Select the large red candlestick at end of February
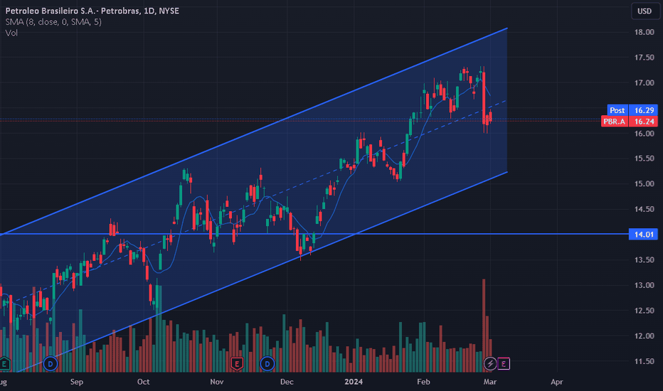Screen dimensions: 663x391 click(484, 98)
